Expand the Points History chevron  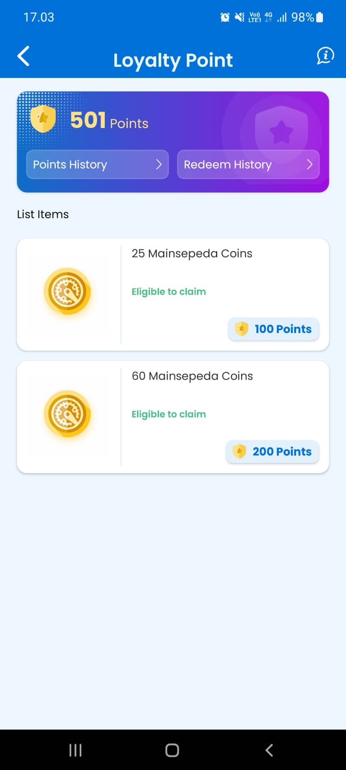pos(159,165)
